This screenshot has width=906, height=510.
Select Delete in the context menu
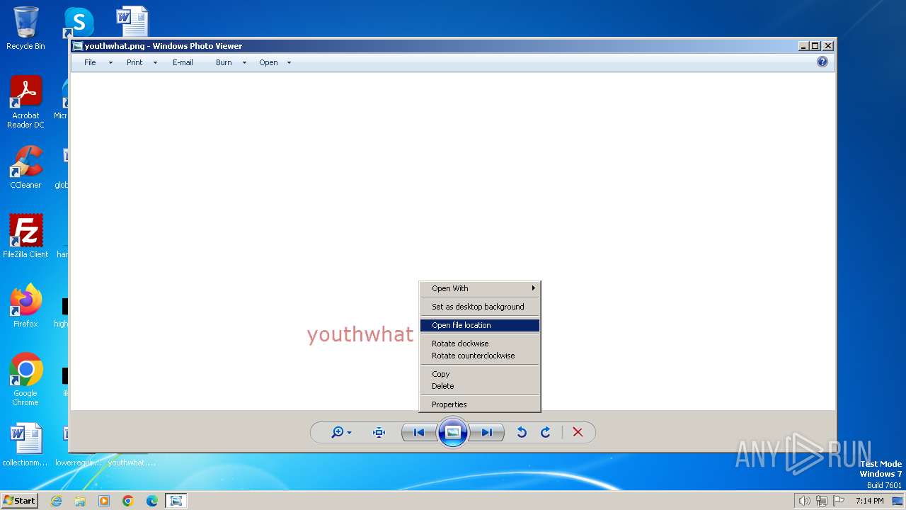tap(480, 386)
